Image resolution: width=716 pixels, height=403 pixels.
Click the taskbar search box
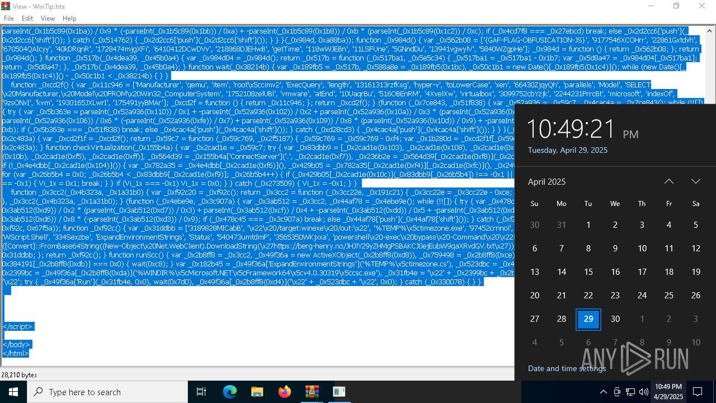(x=108, y=392)
